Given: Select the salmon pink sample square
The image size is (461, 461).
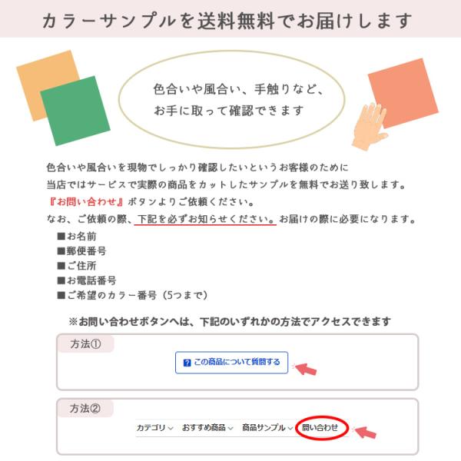Looking at the screenshot, I should pyautogui.click(x=403, y=94).
